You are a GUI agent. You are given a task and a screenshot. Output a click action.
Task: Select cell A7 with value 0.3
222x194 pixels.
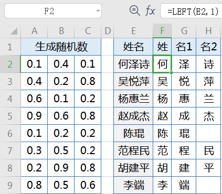[34, 150]
